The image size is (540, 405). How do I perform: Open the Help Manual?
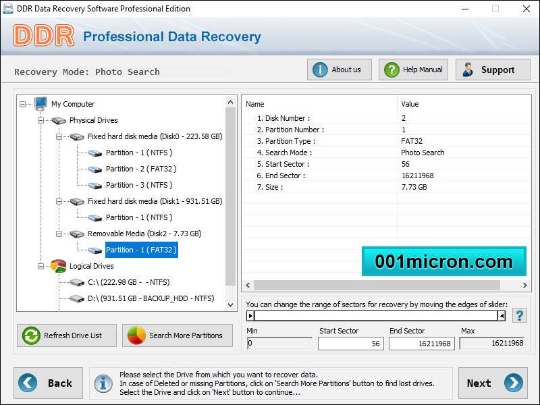(x=414, y=70)
